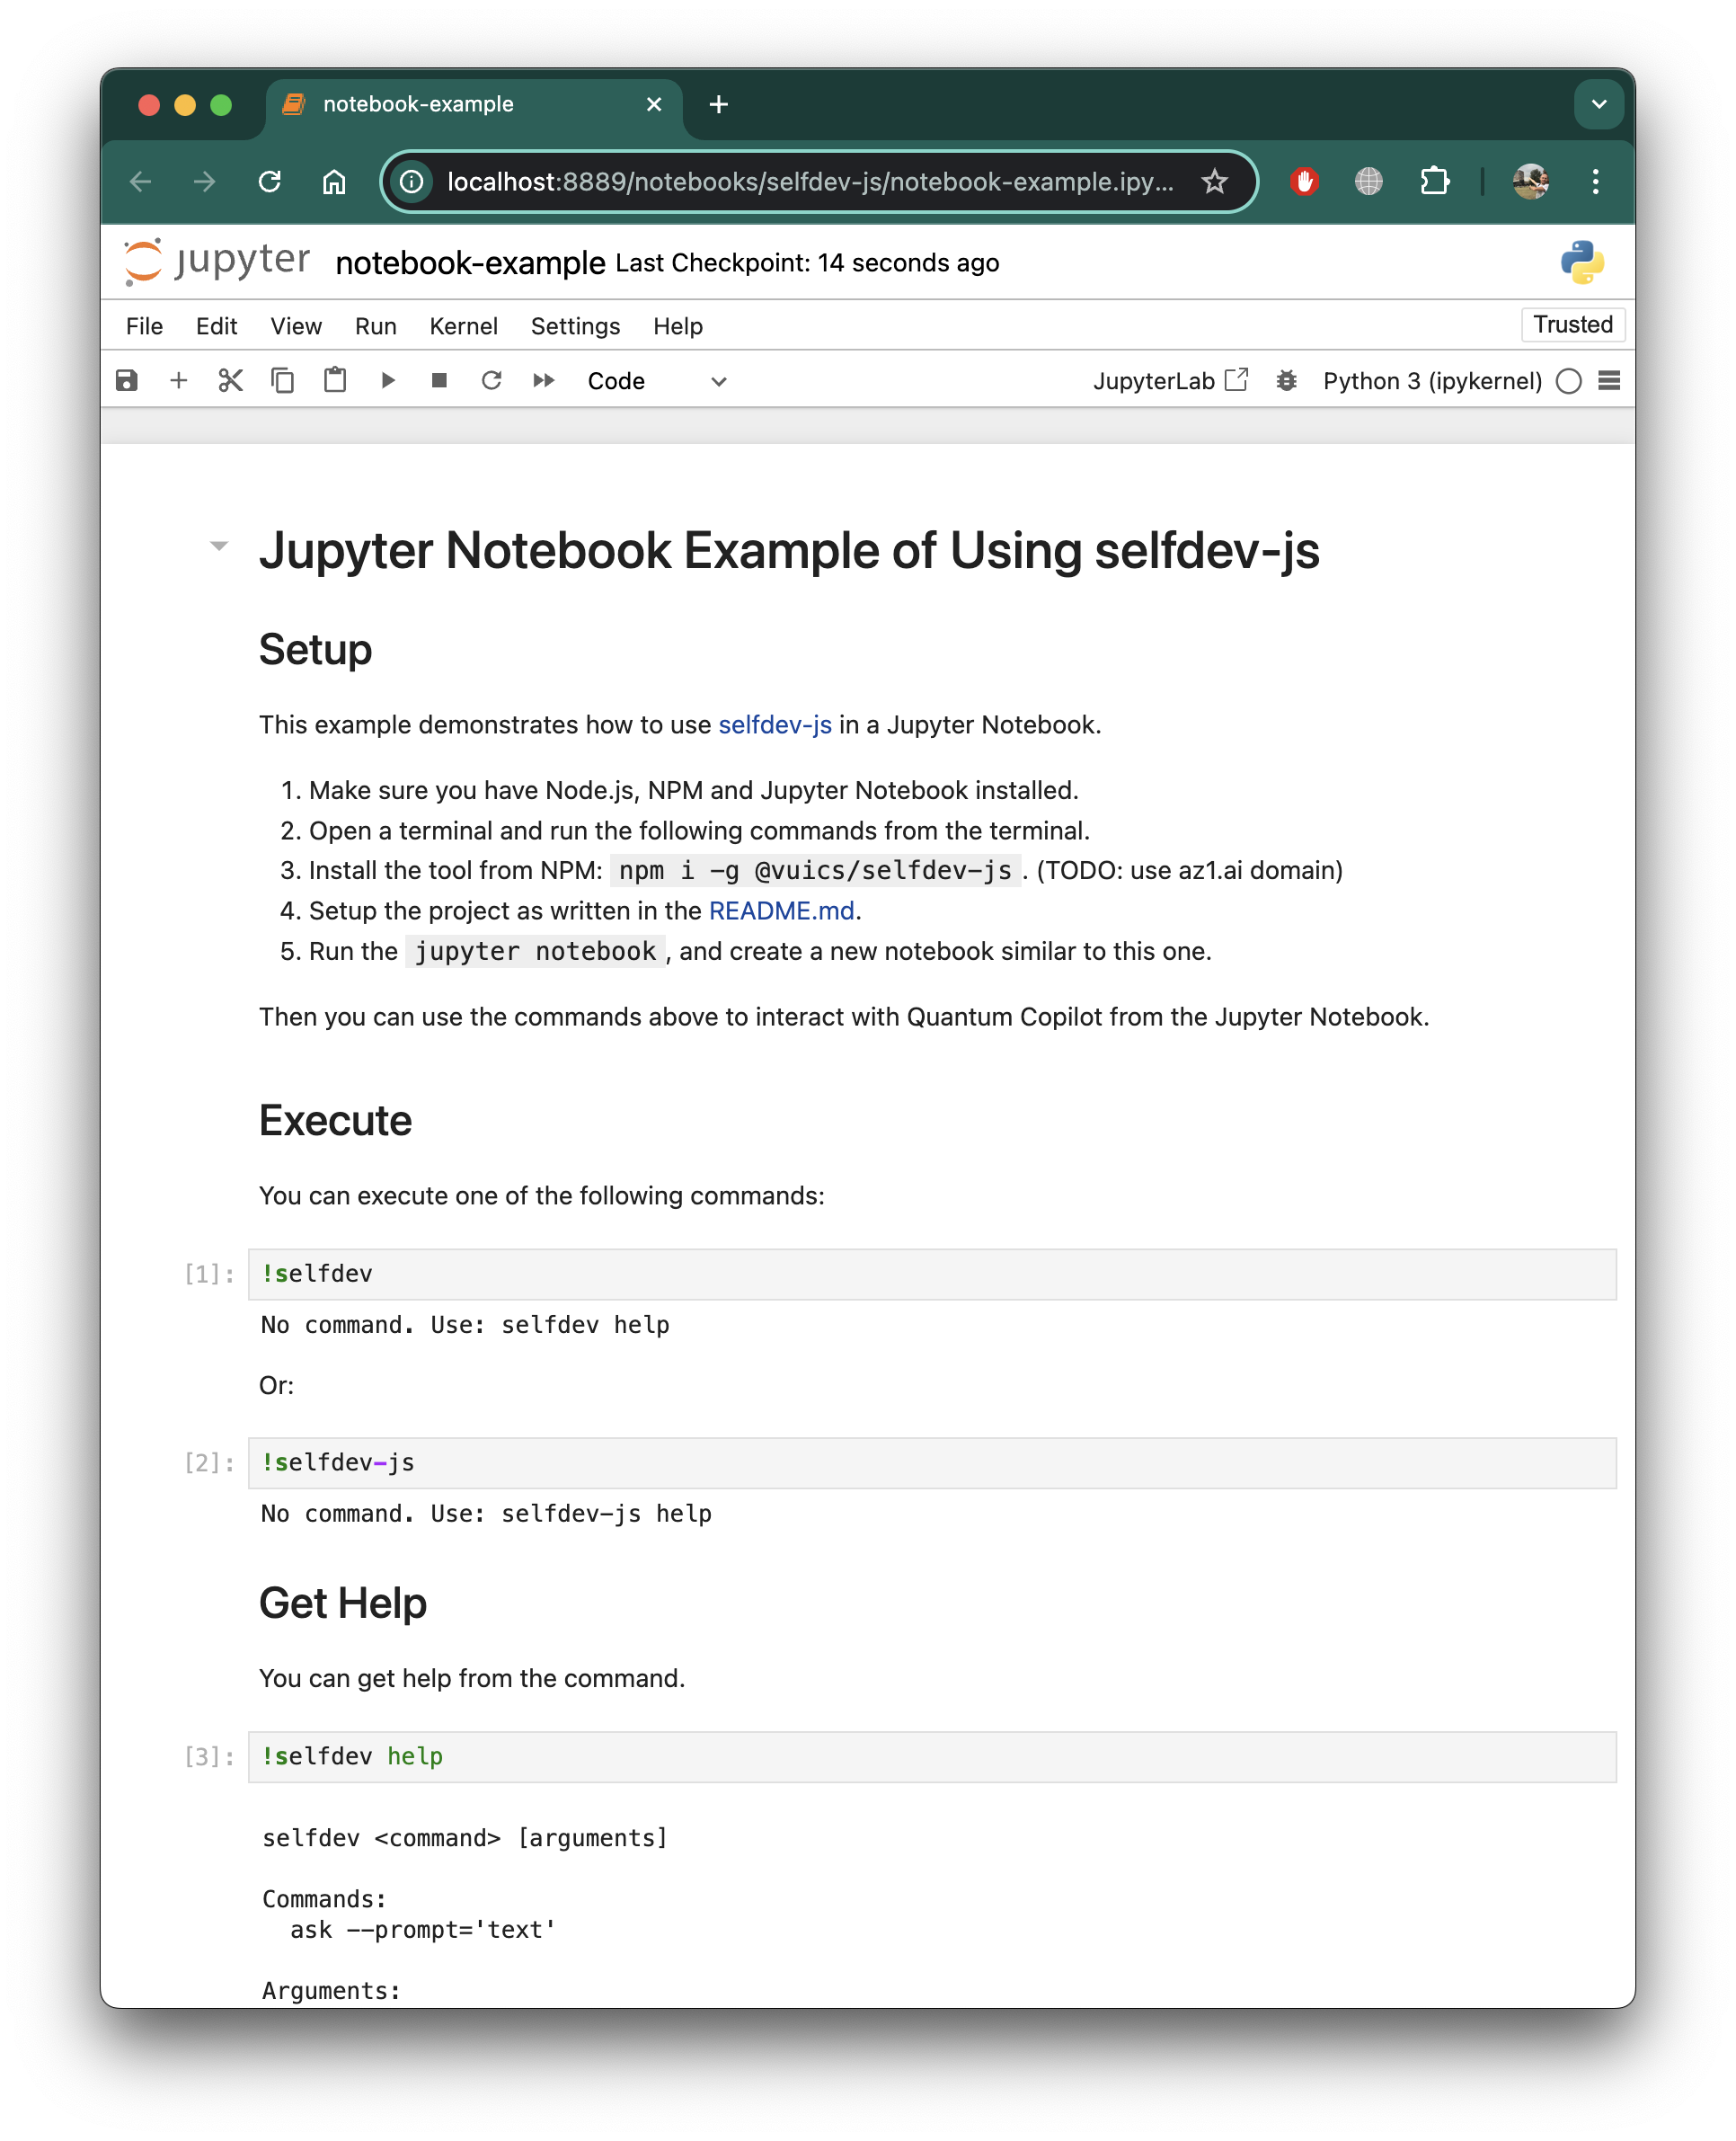
Task: Open the Kernel menu
Action: coord(463,326)
